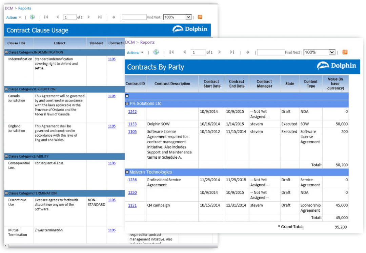The width and height of the screenshot is (366, 253).
Task: Collapse the Malvern Technologies group
Action: point(127,172)
